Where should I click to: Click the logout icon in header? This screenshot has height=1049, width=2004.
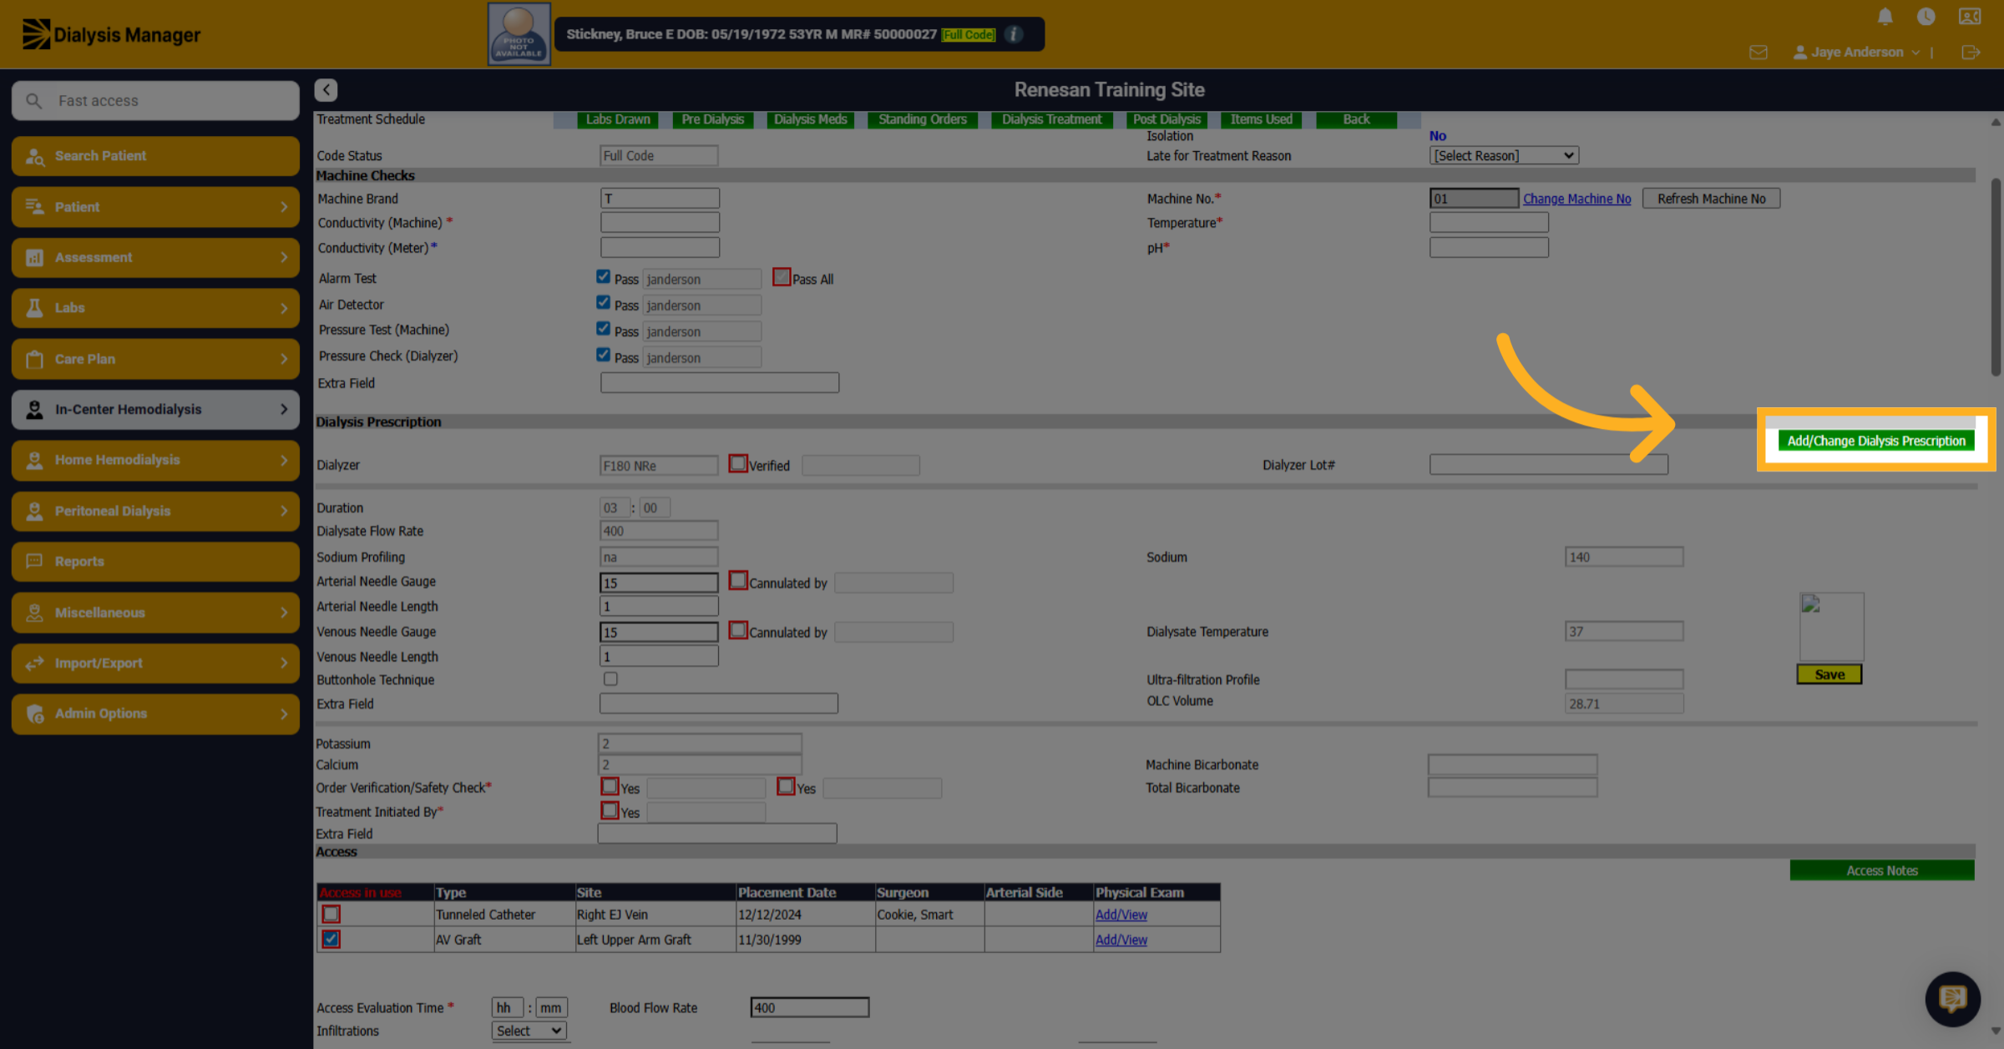pyautogui.click(x=1971, y=52)
